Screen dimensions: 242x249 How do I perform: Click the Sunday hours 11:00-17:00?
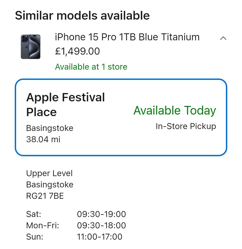(x=100, y=237)
